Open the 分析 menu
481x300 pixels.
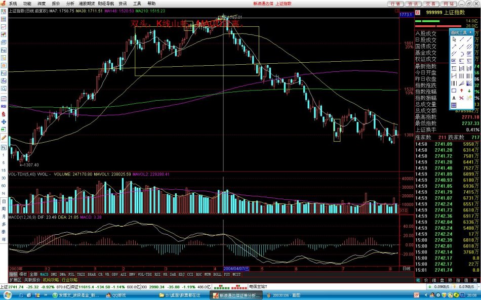click(70, 3)
